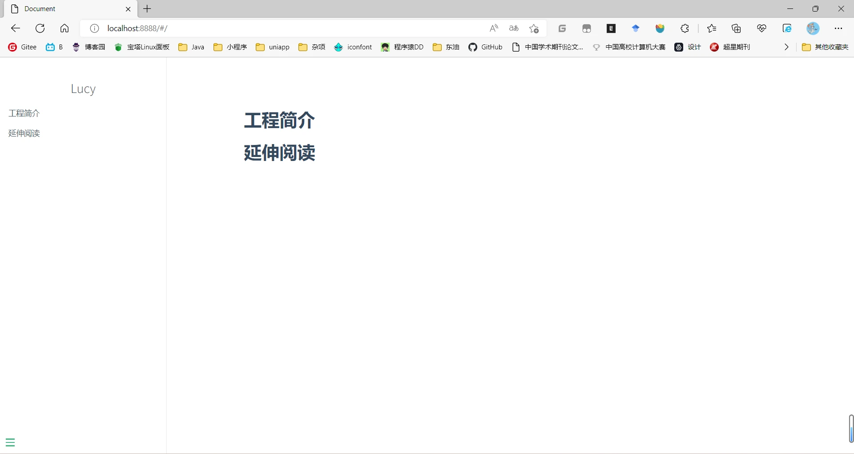Open the Bilibili B bookmark
This screenshot has width=854, height=454.
click(54, 47)
